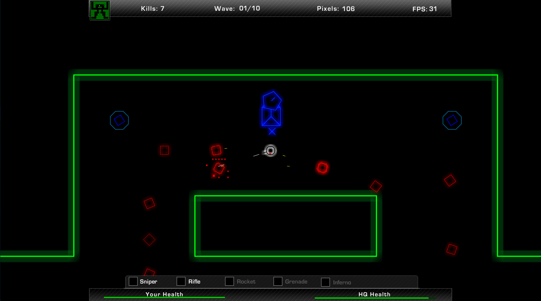Toggle the Inferno weapon checkbox
The width and height of the screenshot is (541, 301).
tap(325, 282)
